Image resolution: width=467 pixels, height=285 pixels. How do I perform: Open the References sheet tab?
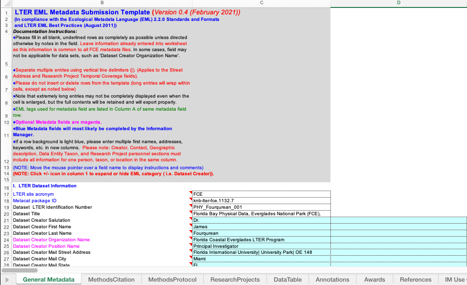tap(415, 279)
